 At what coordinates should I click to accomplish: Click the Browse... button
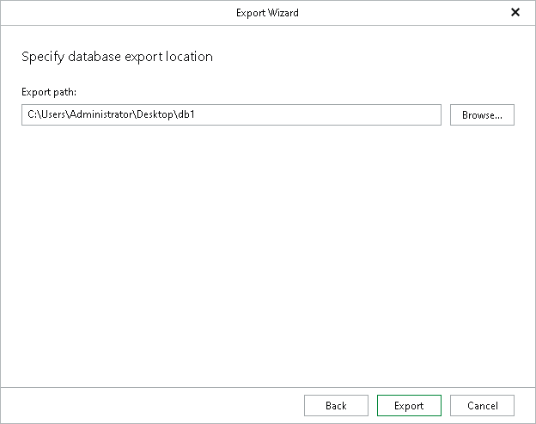click(482, 115)
